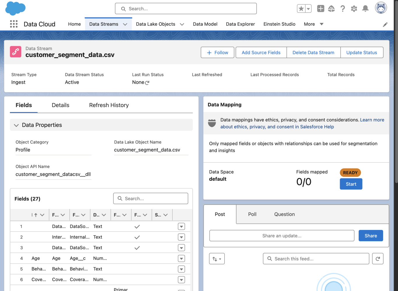Click the Start button to map fields

pyautogui.click(x=351, y=184)
